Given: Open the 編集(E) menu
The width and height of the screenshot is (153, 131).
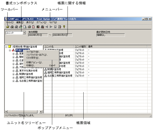Looking at the screenshot, I should coord(20,22).
